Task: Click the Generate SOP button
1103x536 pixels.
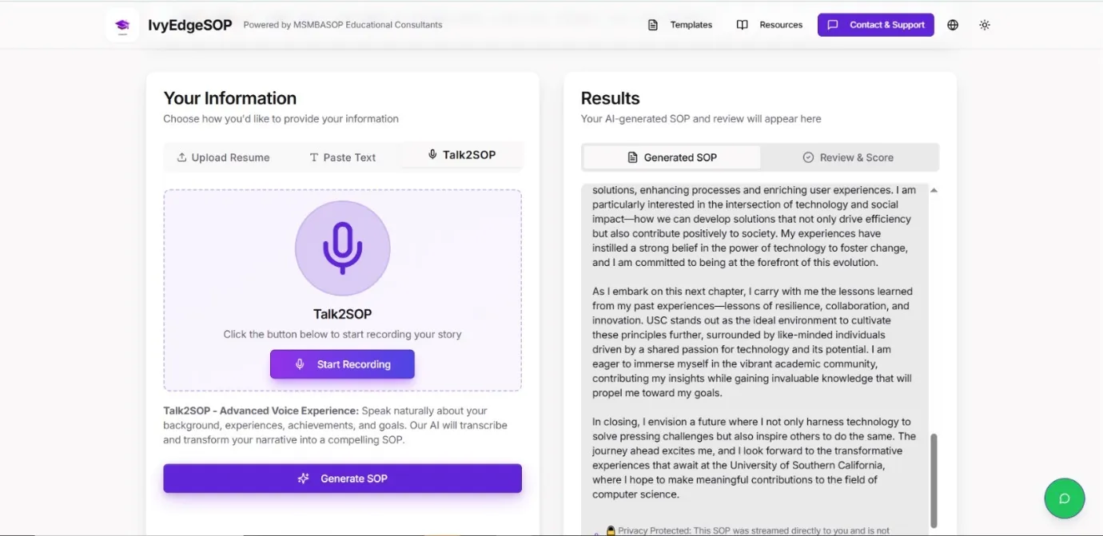Action: (x=342, y=478)
